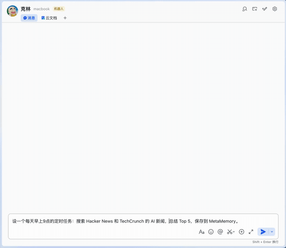The height and width of the screenshot is (248, 286).
Task: Open the pinned/tasks checkmark icon
Action: click(265, 9)
